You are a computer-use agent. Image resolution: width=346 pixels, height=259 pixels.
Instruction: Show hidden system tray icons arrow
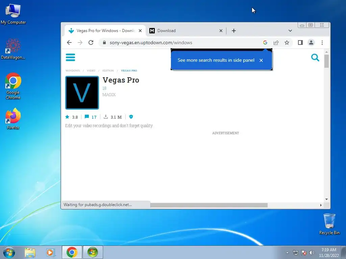(x=287, y=253)
